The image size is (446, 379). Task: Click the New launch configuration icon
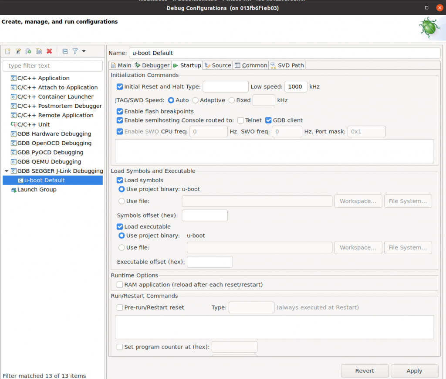[7, 51]
